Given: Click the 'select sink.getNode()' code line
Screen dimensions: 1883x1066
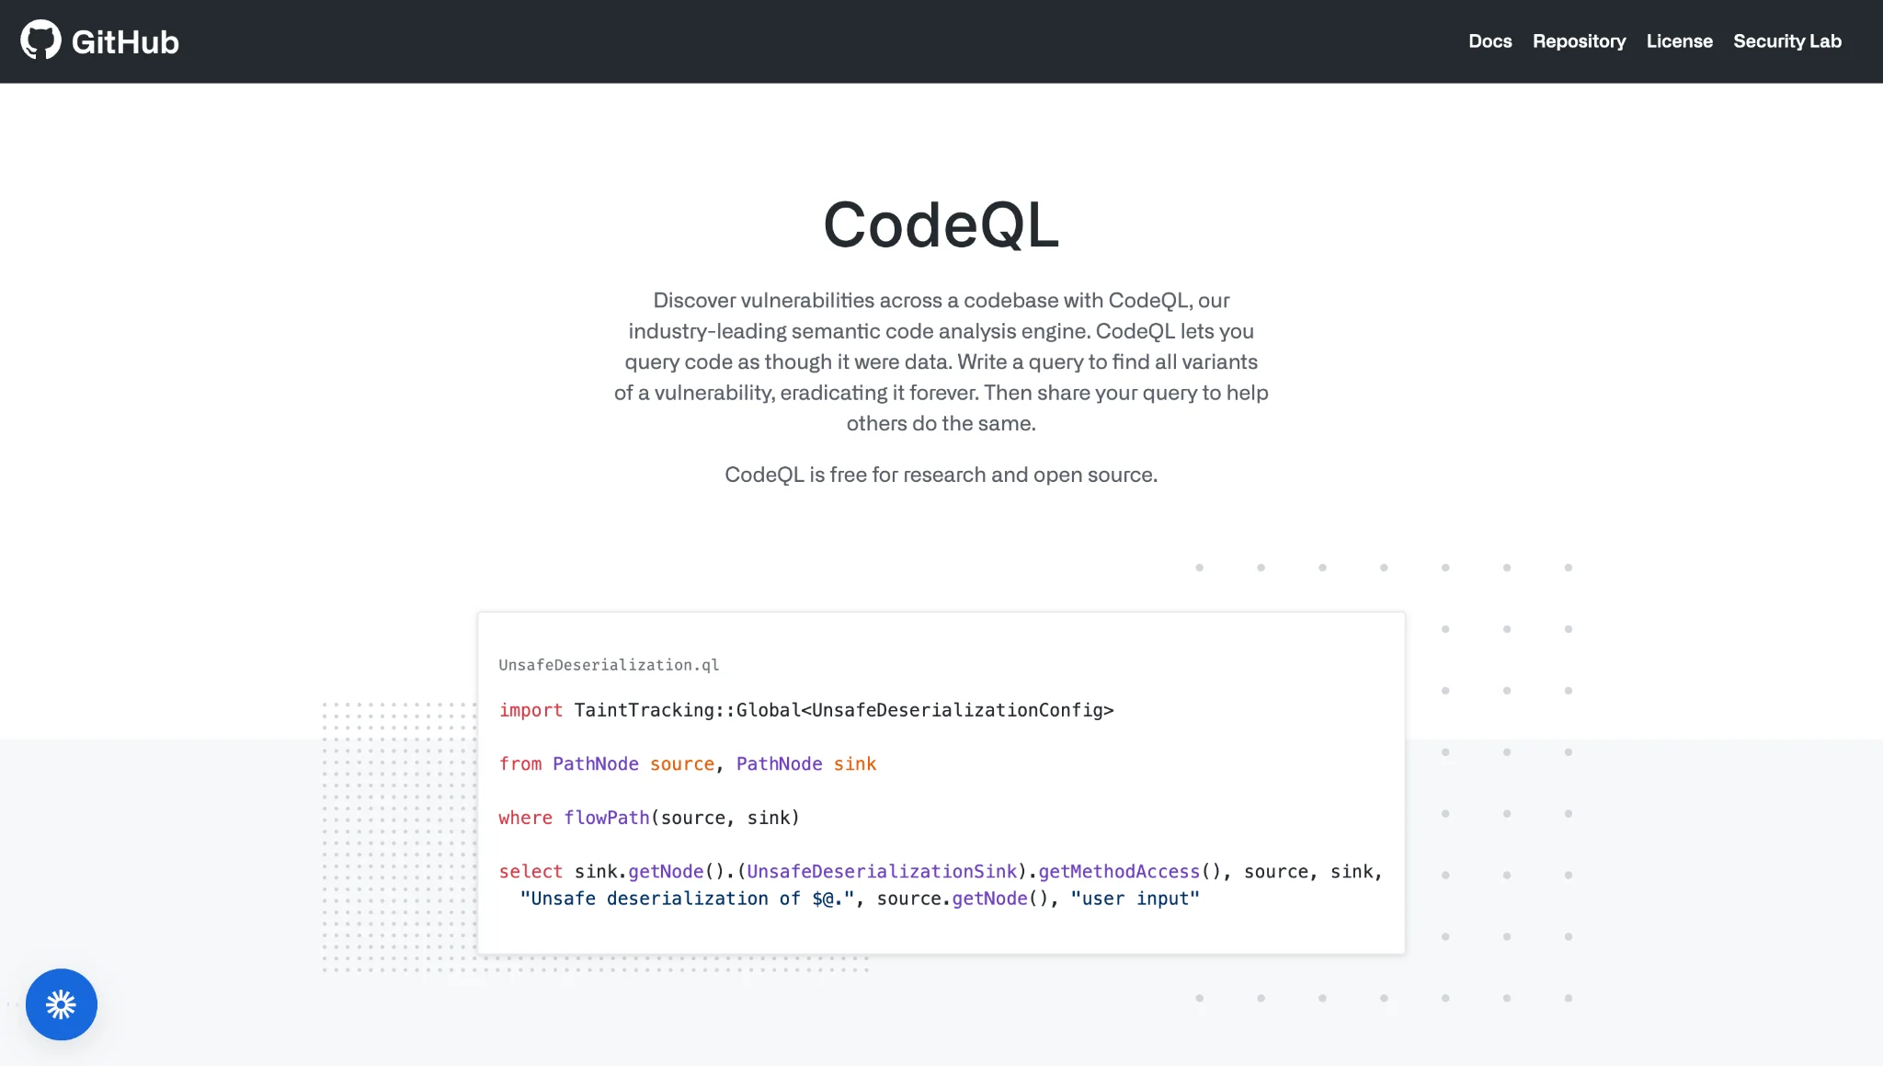Looking at the screenshot, I should [941, 871].
